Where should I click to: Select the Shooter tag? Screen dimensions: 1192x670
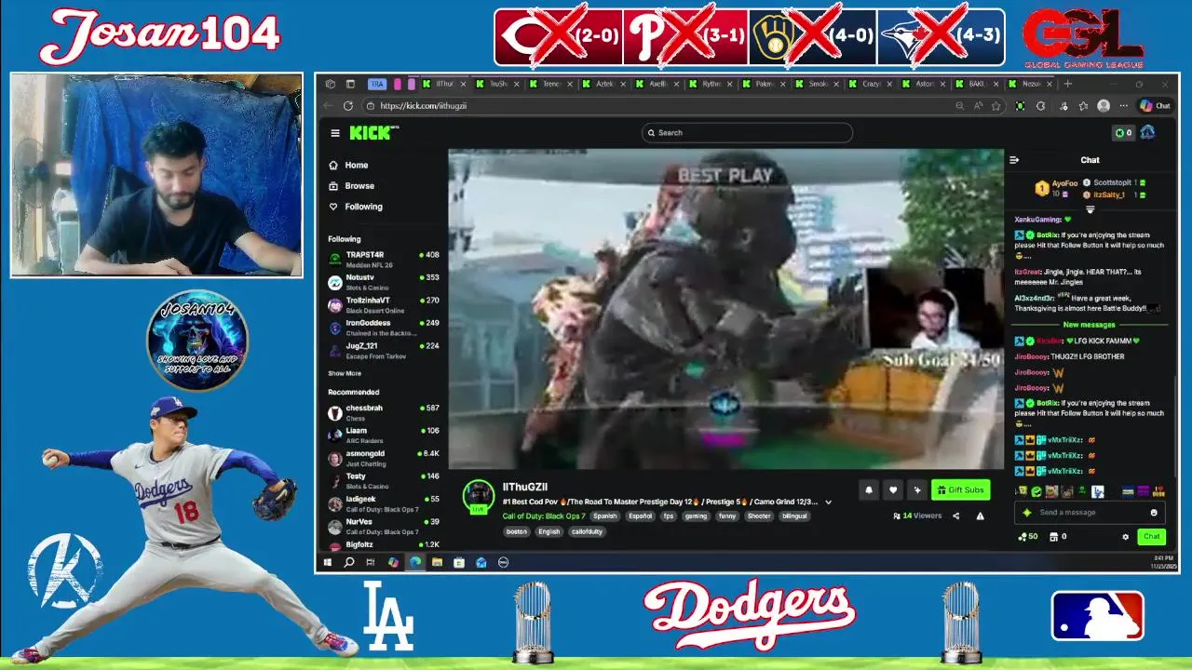point(759,516)
